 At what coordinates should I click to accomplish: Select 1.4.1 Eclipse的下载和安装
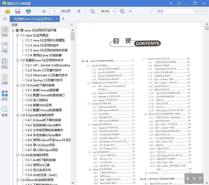[x=43, y=120]
